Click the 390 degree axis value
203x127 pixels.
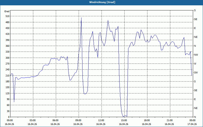click(x=7, y=40)
